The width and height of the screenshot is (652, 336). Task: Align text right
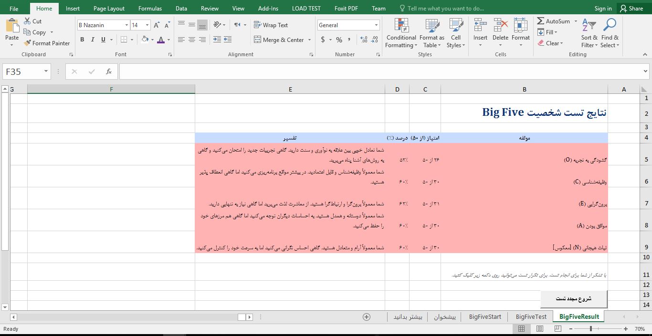pos(202,40)
